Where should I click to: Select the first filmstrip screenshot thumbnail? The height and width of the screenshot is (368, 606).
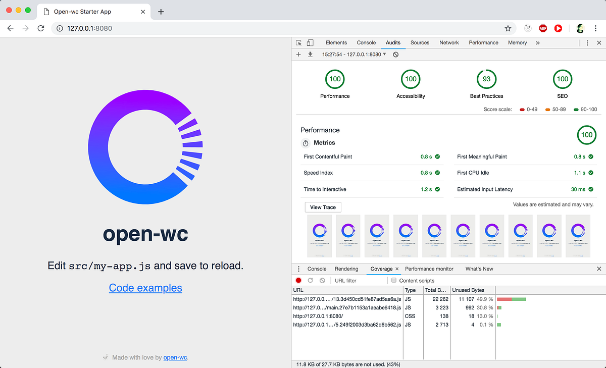pos(319,235)
